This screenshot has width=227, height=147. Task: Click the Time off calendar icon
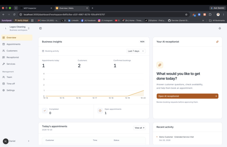4,84
